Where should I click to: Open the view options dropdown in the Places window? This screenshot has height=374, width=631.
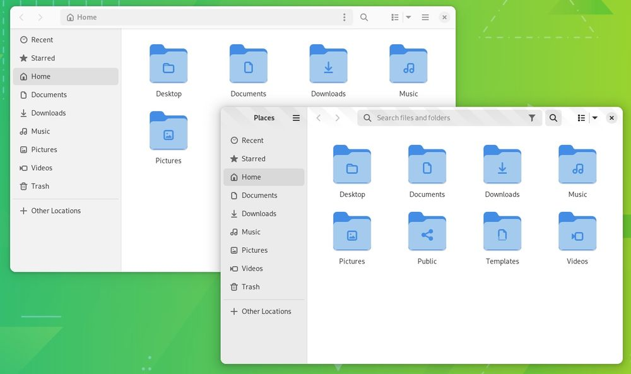pos(594,117)
